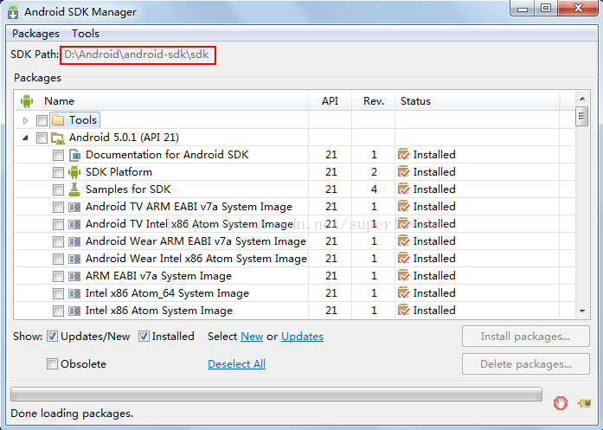Click the Deselect All link
603x430 pixels.
pyautogui.click(x=236, y=364)
